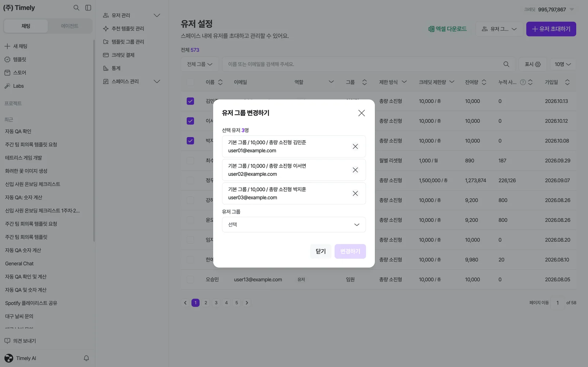Remove user01@example.com from selected users

point(355,146)
